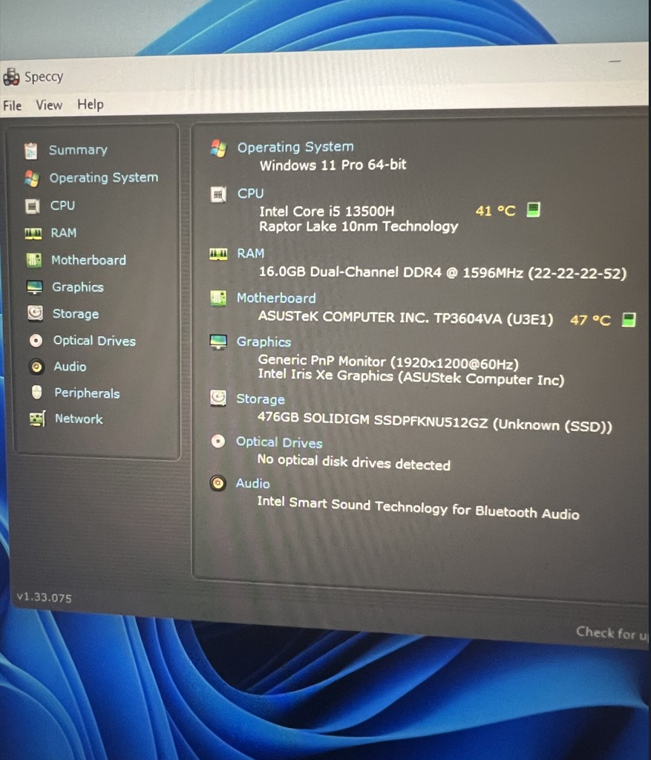Viewport: 651px width, 760px height.
Task: Click the Speccy app icon in title bar
Action: 11,77
